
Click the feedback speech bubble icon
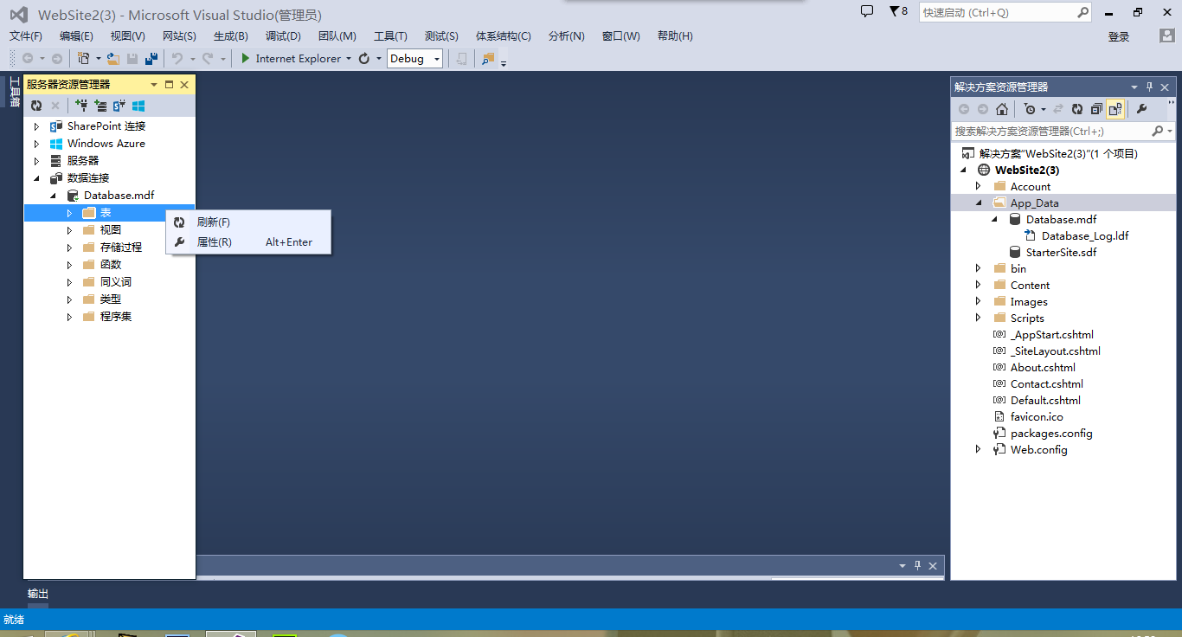[867, 11]
